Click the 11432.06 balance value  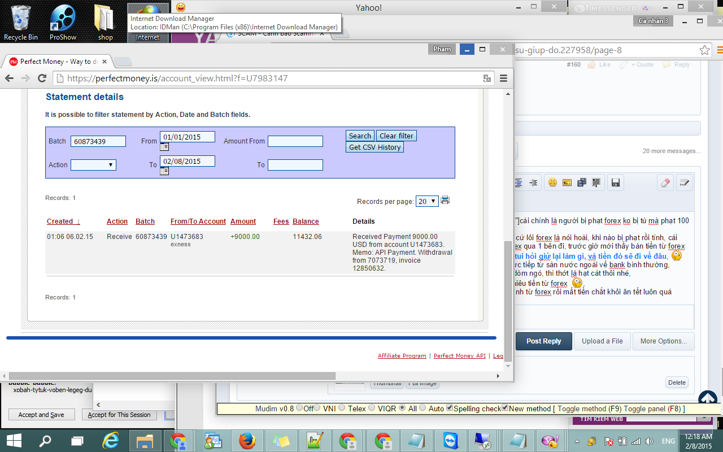click(307, 237)
